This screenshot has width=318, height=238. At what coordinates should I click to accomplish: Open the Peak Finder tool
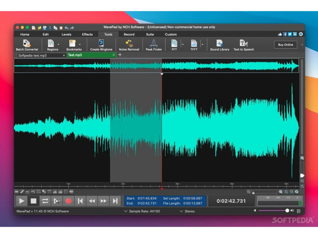[x=154, y=45]
